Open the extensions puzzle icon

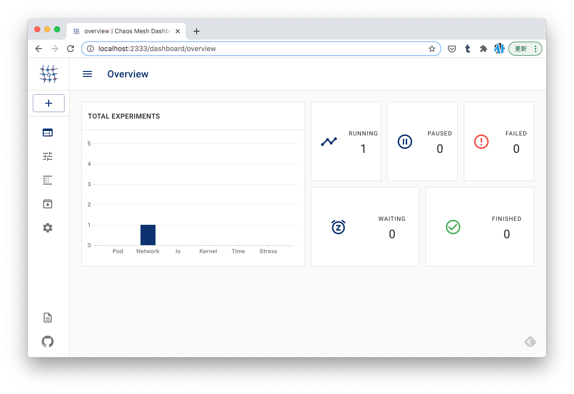484,49
